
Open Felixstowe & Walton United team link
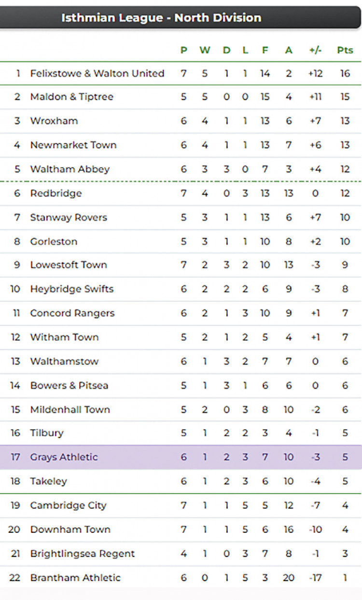97,73
